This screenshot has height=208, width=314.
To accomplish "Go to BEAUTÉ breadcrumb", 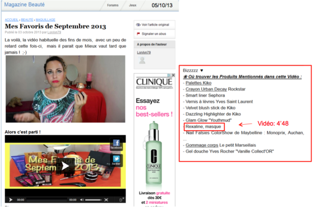I will (27, 20).
